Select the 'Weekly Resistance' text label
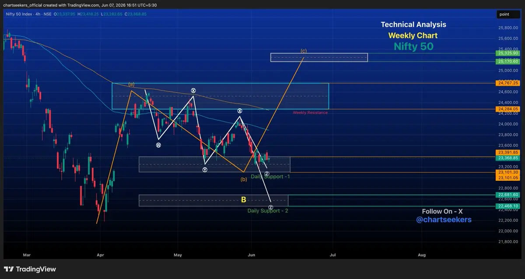525x279 pixels. coord(310,113)
